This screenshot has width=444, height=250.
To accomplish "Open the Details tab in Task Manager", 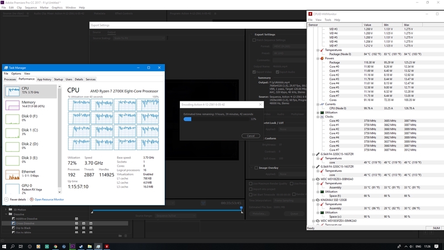I will click(79, 79).
